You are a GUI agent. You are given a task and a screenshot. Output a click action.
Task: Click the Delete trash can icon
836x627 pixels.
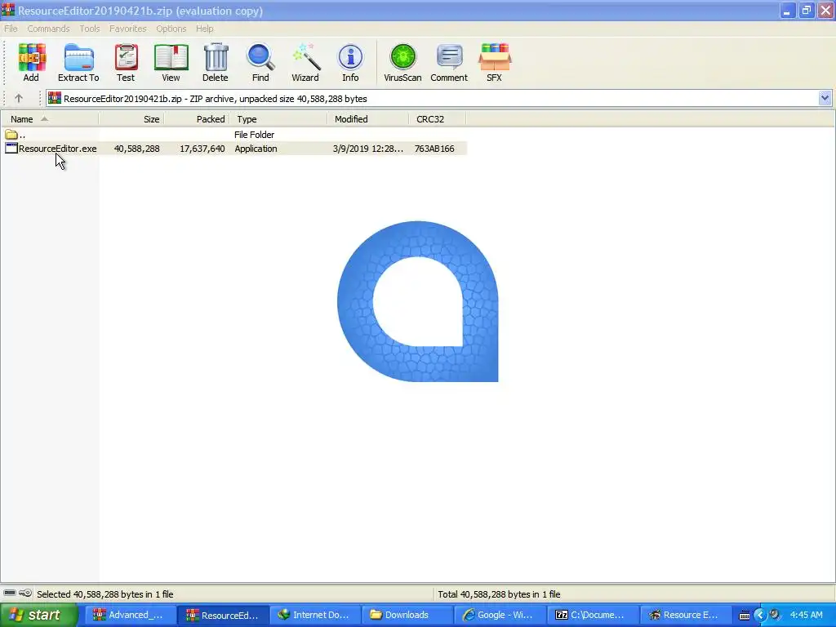click(216, 62)
